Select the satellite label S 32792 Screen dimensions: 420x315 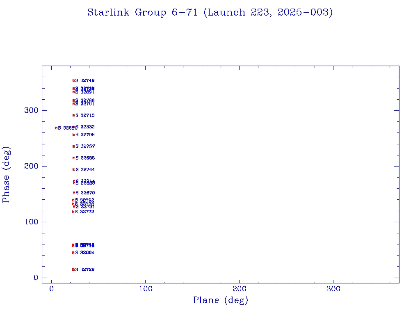tap(84, 200)
